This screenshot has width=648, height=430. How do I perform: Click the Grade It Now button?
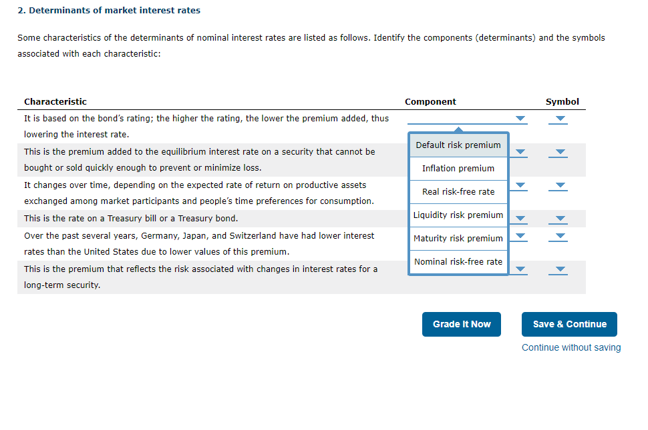(461, 324)
